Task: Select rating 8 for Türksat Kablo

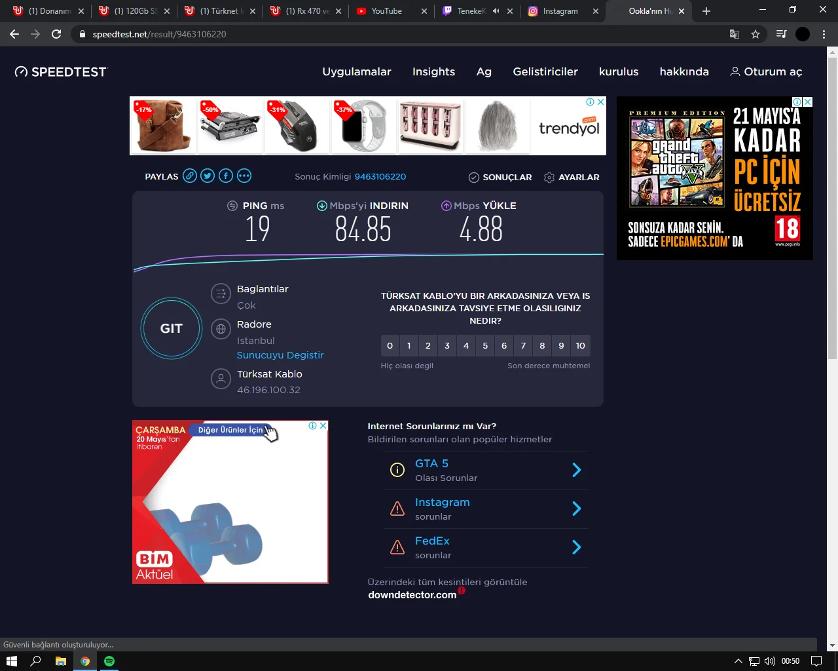Action: (x=542, y=345)
